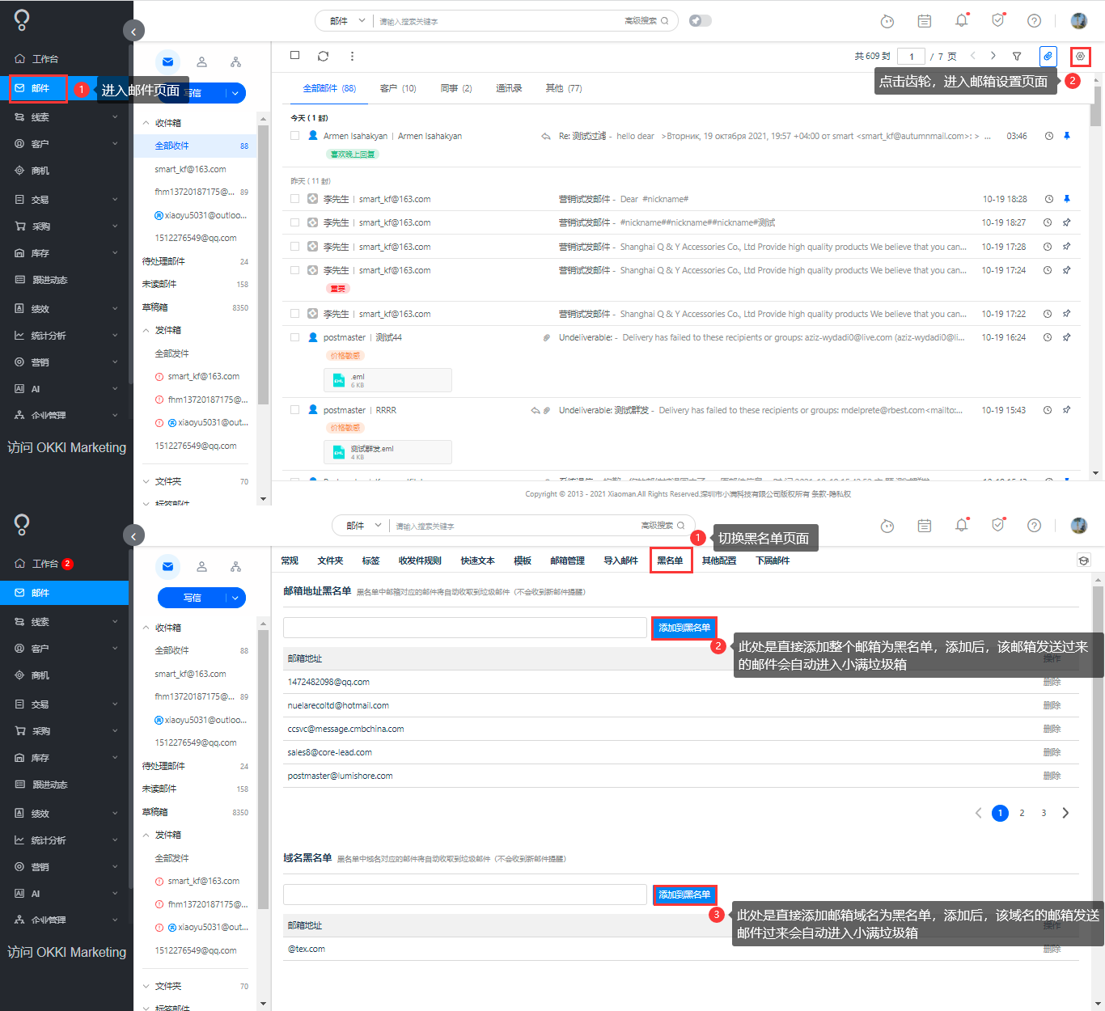Screen dimensions: 1105x1011
Task: Delete @tex.com from the domain blacklist
Action: (1052, 949)
